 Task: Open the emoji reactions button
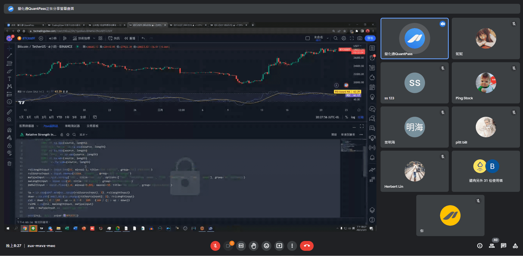coord(266,246)
